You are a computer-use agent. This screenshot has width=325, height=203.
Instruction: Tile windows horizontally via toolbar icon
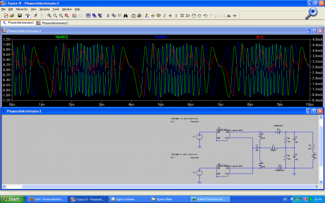pos(88,16)
